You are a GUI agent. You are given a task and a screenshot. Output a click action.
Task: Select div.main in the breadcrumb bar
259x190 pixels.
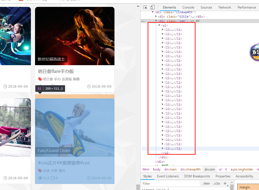point(170,169)
